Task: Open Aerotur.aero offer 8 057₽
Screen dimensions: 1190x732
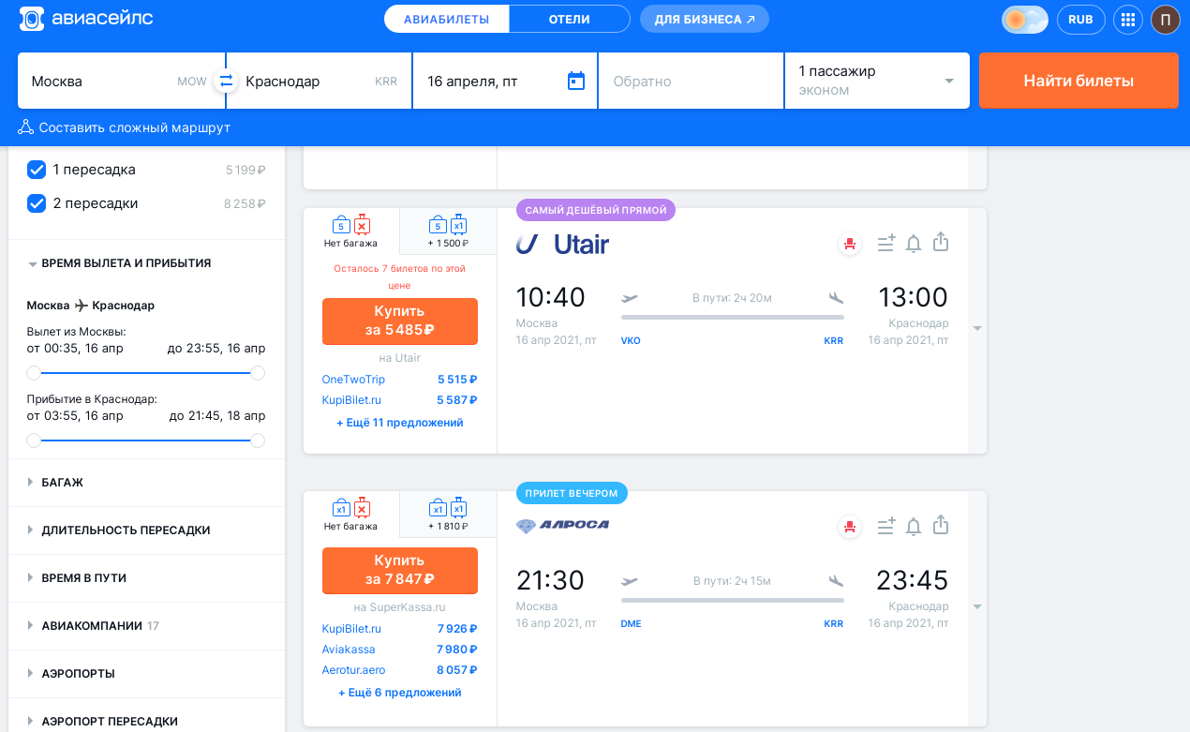Action: point(400,670)
